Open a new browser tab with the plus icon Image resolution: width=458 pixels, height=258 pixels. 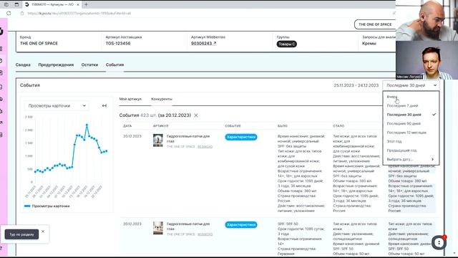click(x=86, y=5)
